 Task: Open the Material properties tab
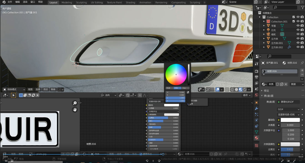256,138
